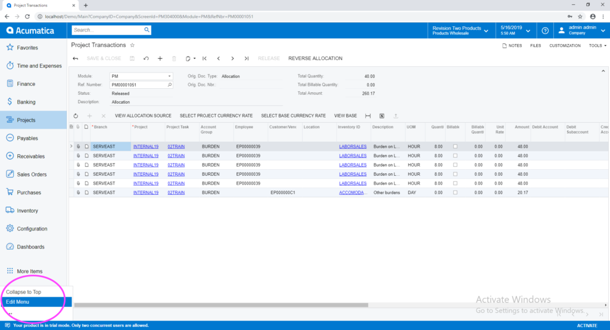Open the Dashboards workspace
610x330 pixels.
tap(33, 247)
